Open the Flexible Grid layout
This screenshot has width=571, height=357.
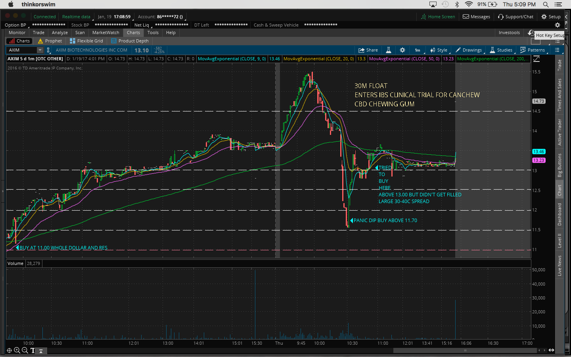tap(86, 41)
